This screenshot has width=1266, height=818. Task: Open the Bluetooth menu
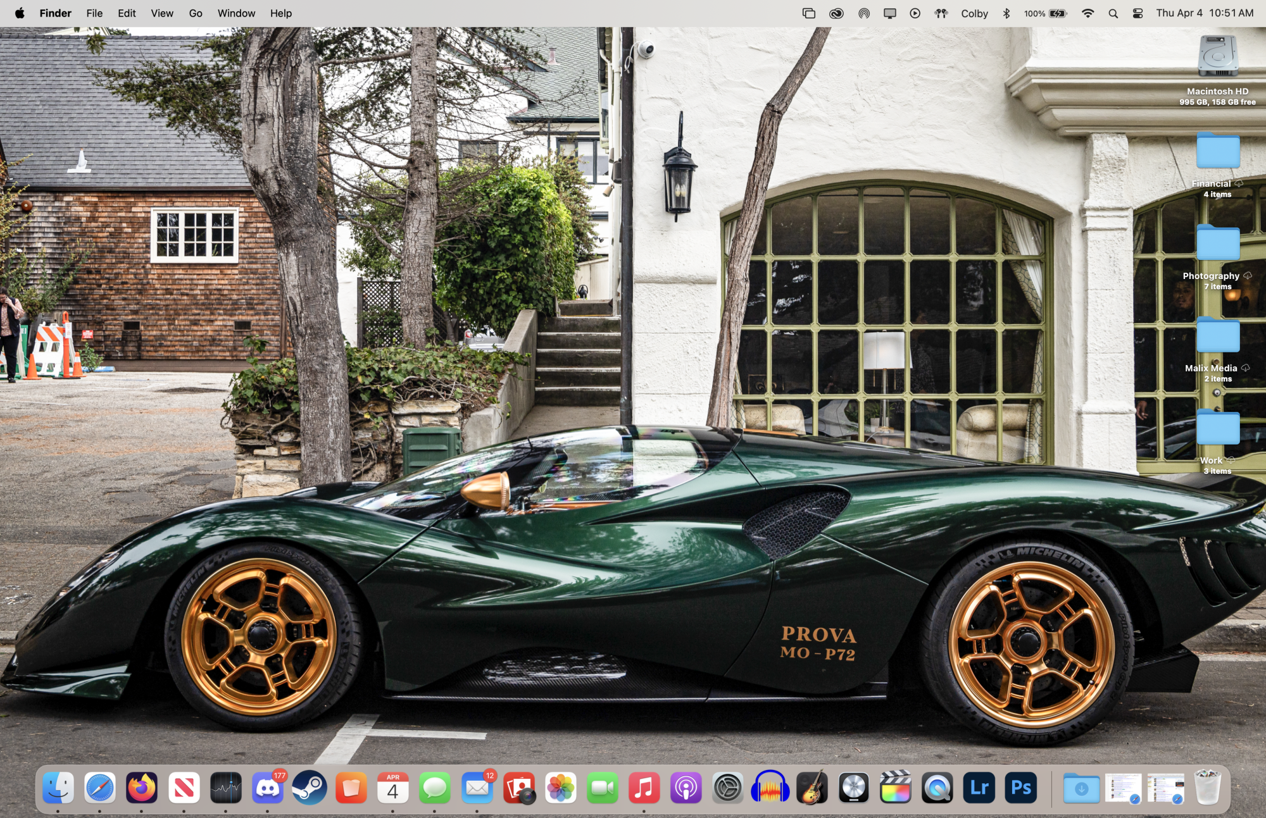(1006, 13)
